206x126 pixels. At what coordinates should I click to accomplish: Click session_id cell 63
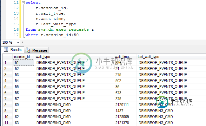tap(23, 123)
